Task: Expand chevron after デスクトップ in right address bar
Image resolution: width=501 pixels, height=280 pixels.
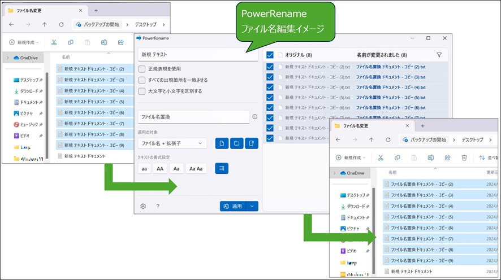Action: pos(490,139)
